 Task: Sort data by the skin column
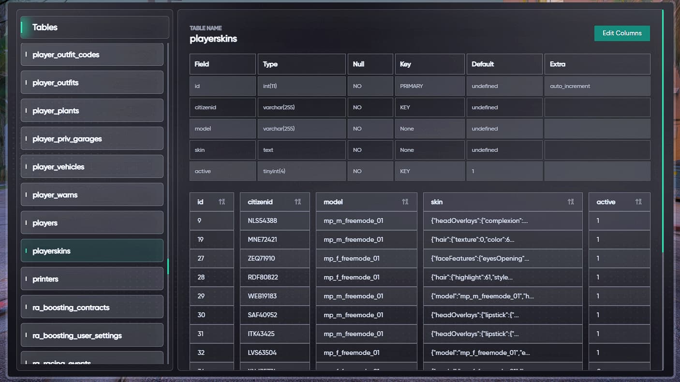tap(571, 202)
